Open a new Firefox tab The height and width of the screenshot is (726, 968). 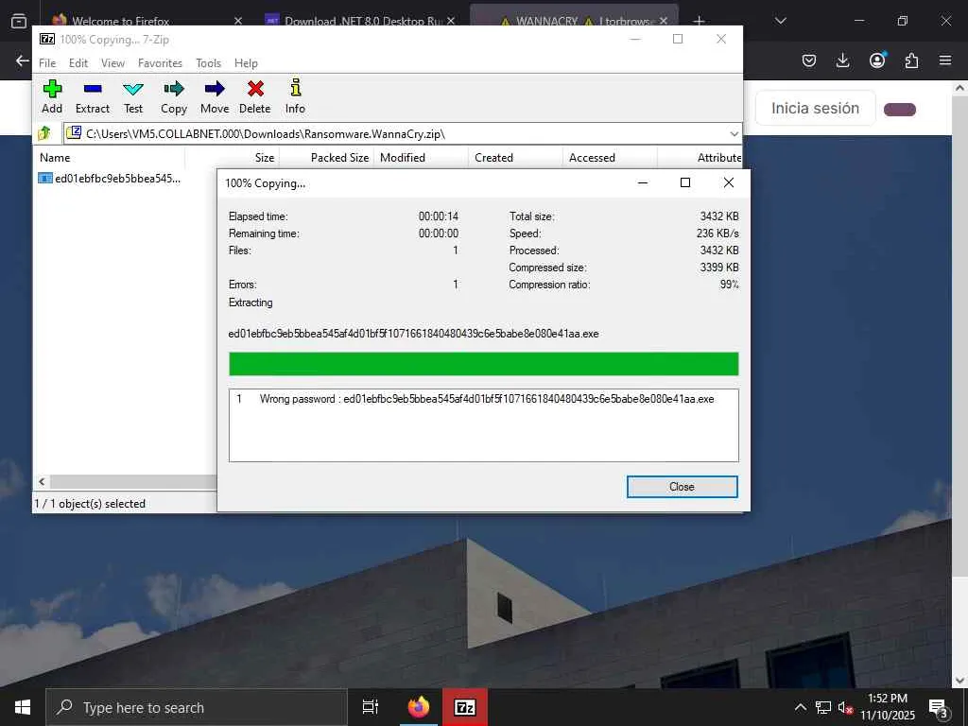click(699, 21)
